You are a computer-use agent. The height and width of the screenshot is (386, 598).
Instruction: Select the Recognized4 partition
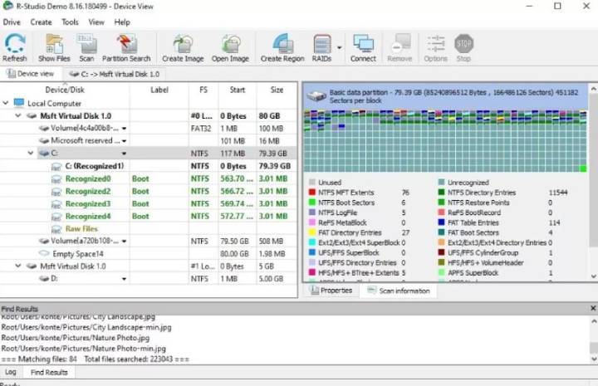[88, 217]
